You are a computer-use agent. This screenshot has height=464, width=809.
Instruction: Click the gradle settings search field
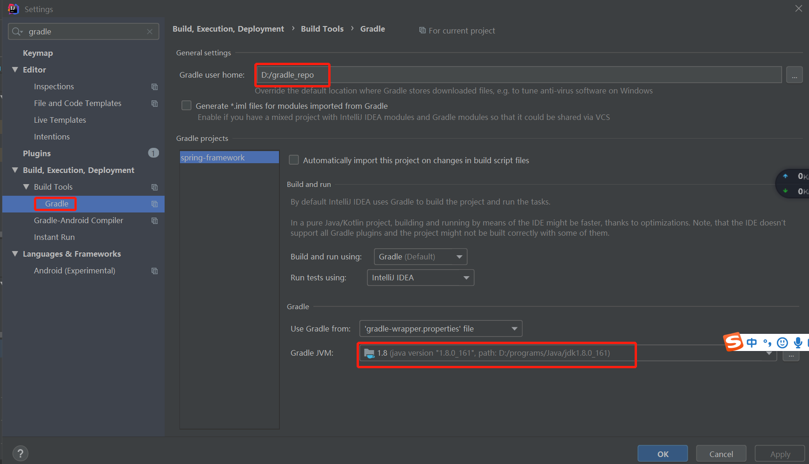pyautogui.click(x=84, y=32)
